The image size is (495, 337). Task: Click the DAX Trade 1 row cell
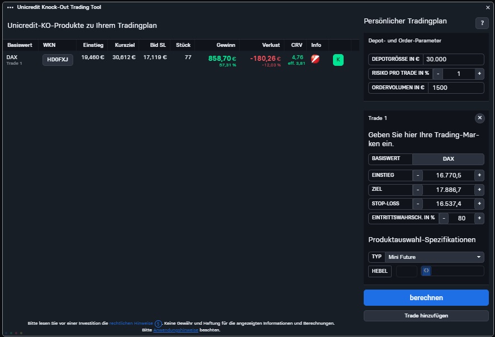[x=14, y=60]
